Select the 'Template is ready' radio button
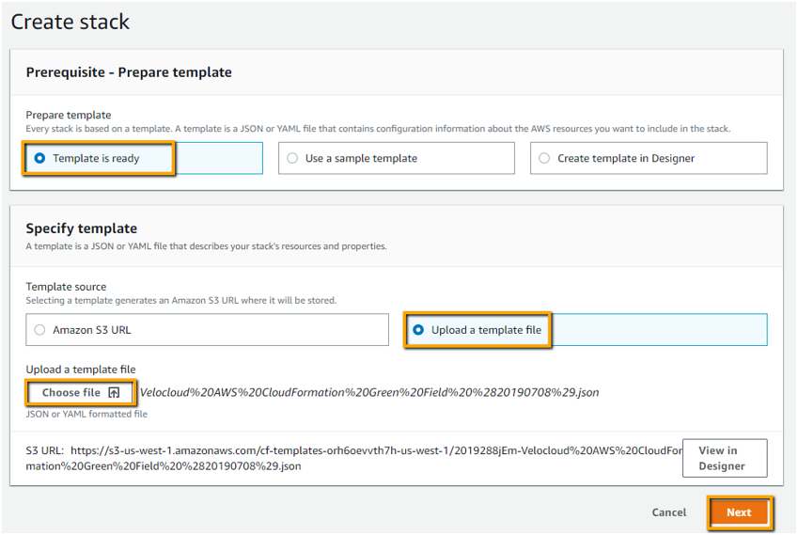 tap(39, 158)
